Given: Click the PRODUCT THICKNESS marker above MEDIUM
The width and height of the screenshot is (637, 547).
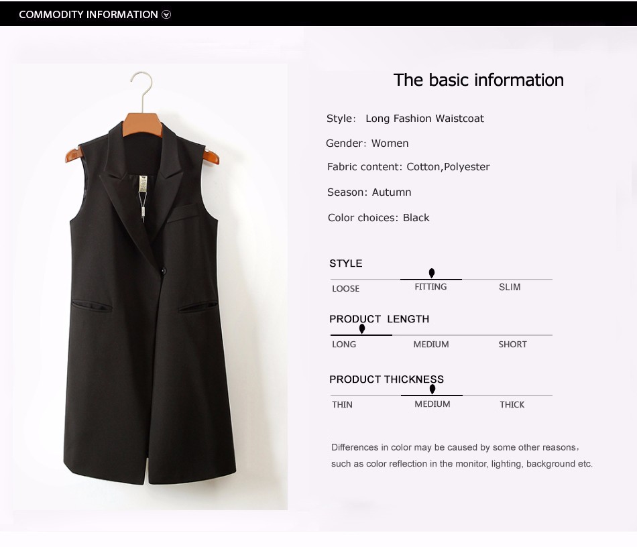Looking at the screenshot, I should pos(432,389).
